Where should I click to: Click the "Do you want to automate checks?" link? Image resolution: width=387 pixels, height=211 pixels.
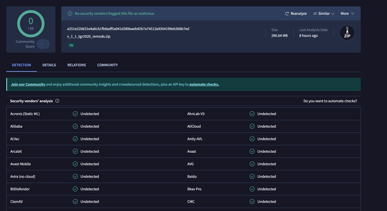pos(330,101)
